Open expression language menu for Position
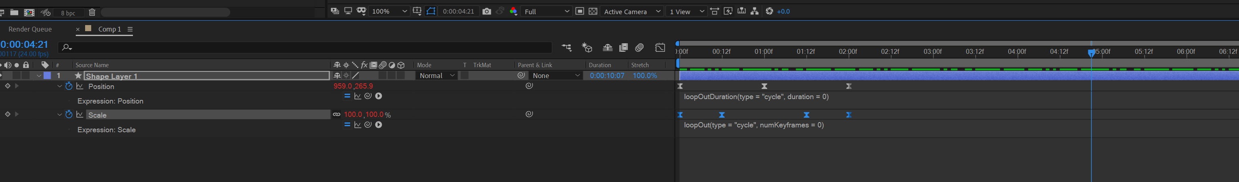 (379, 96)
